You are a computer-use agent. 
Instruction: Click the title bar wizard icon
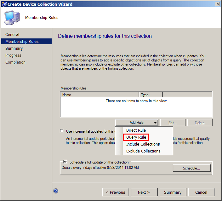pyautogui.click(x=4, y=4)
